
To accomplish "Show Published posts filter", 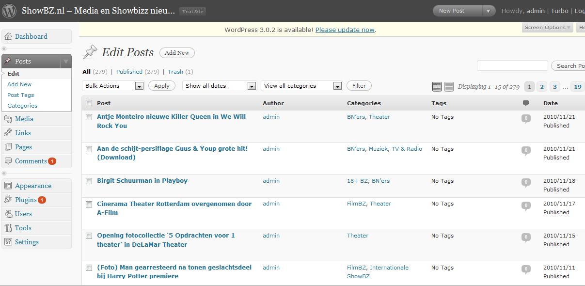I will 129,72.
